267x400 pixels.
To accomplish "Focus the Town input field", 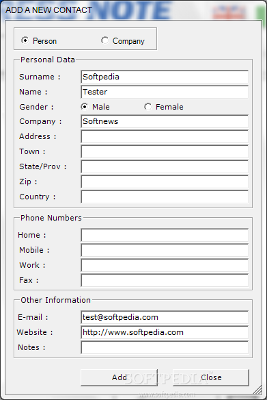I will pos(165,151).
